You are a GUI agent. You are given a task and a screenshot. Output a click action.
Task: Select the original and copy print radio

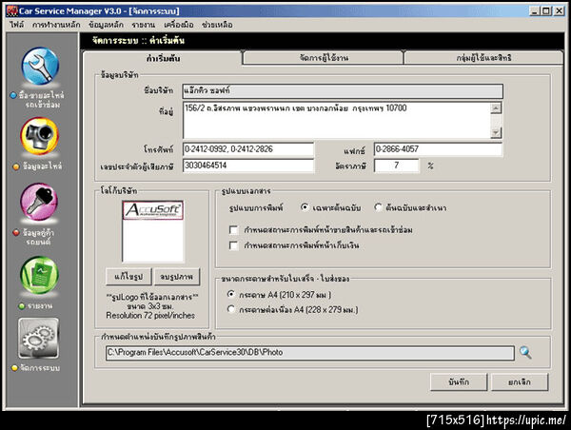[x=378, y=207]
